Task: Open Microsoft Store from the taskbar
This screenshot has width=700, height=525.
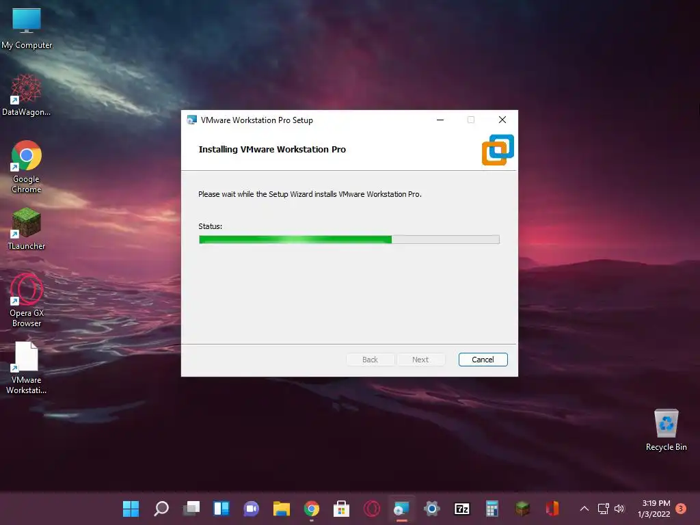Action: (x=342, y=509)
